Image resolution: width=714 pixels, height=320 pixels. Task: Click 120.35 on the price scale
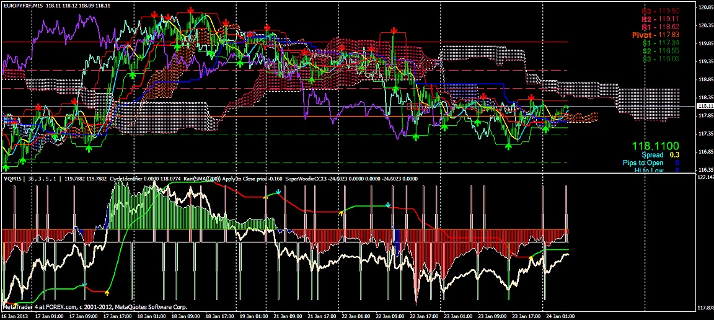(x=705, y=25)
